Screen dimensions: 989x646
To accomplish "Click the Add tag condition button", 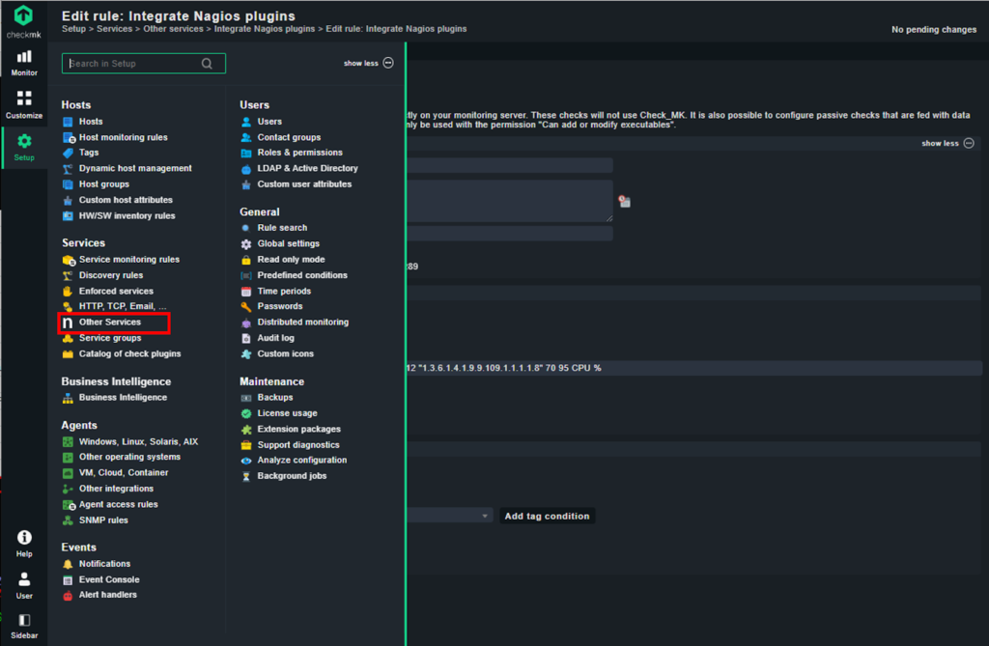I will 547,516.
